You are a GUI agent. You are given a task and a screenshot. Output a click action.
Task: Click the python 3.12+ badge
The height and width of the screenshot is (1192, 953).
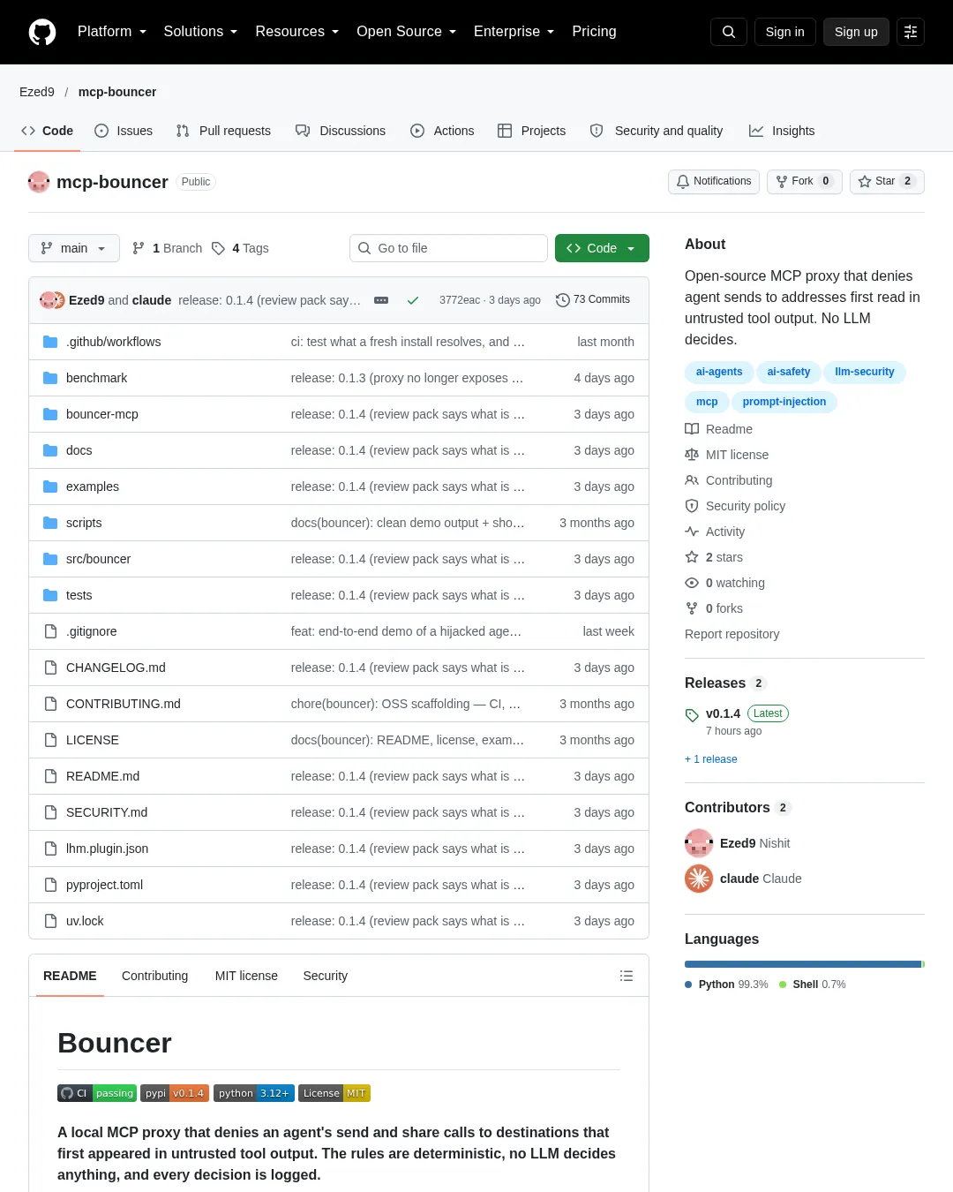(x=254, y=1093)
